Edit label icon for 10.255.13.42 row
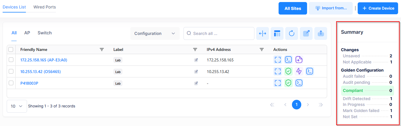 click(196, 72)
